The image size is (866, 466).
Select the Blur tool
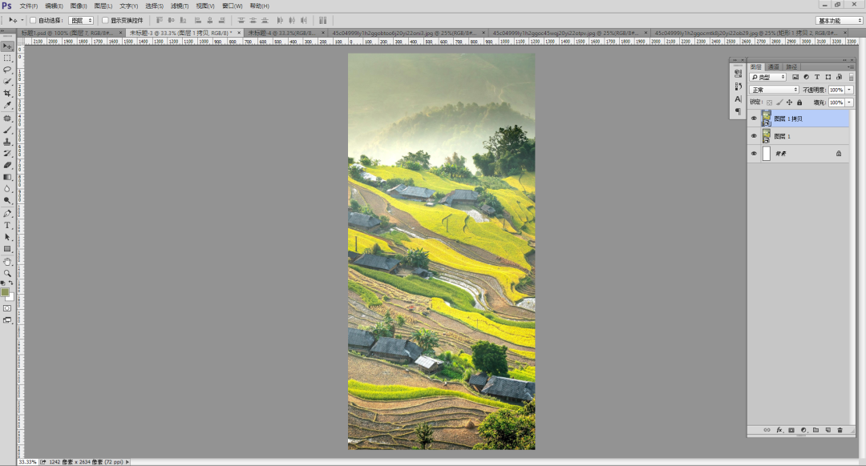click(x=7, y=189)
